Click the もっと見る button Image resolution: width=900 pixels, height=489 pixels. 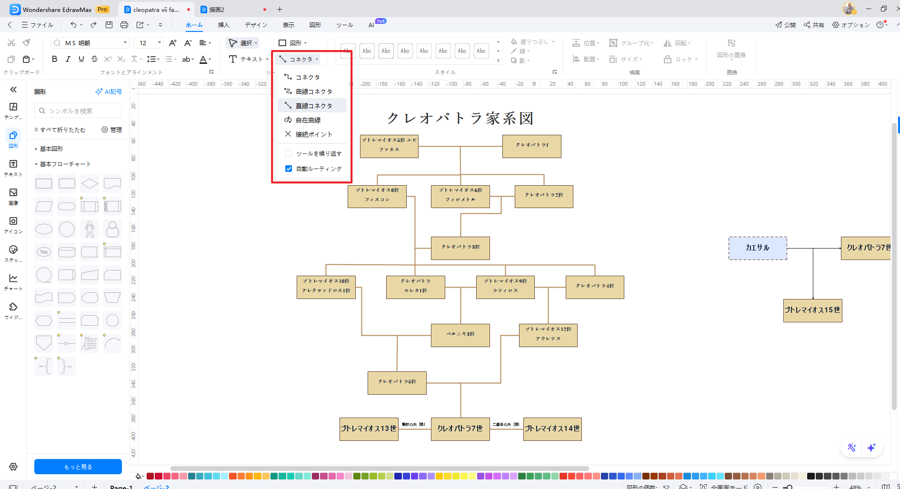78,467
